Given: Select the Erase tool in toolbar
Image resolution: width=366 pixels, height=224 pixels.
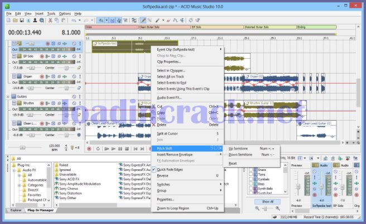Looking at the screenshot, I should click(x=168, y=21).
